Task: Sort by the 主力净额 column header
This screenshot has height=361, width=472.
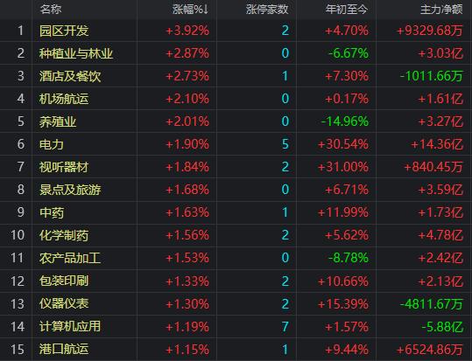Action: pos(441,10)
